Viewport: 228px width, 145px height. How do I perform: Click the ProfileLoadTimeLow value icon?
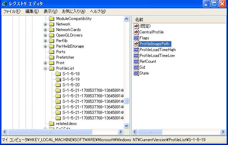point(136,56)
